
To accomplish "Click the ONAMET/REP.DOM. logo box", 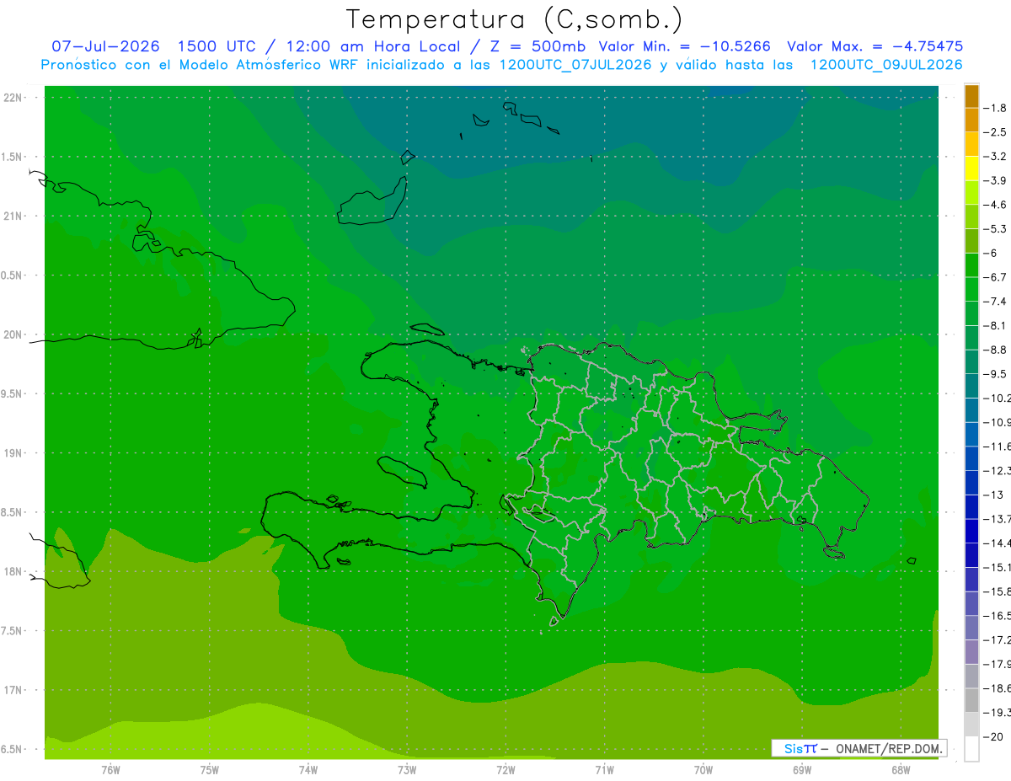I will point(859,748).
